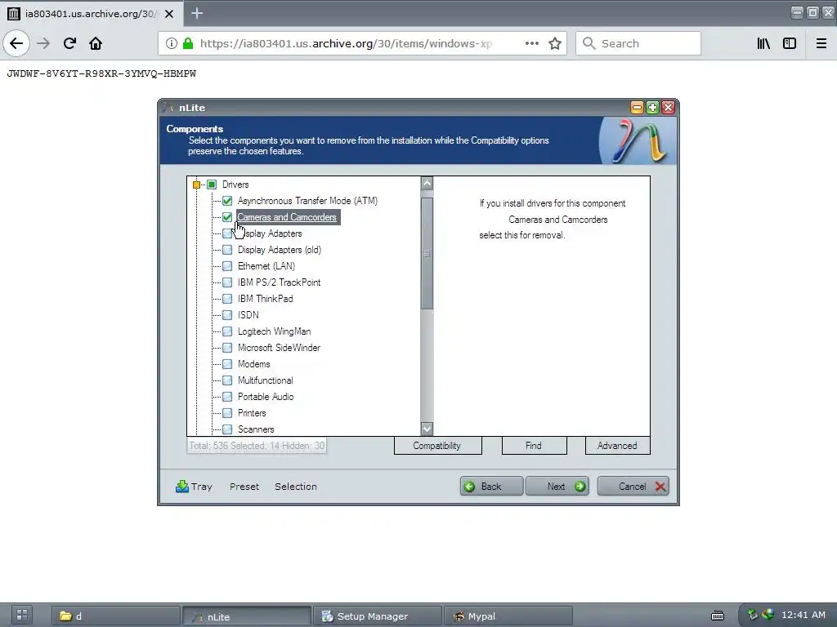The image size is (837, 627).
Task: Click the browser forward arrow
Action: [43, 43]
